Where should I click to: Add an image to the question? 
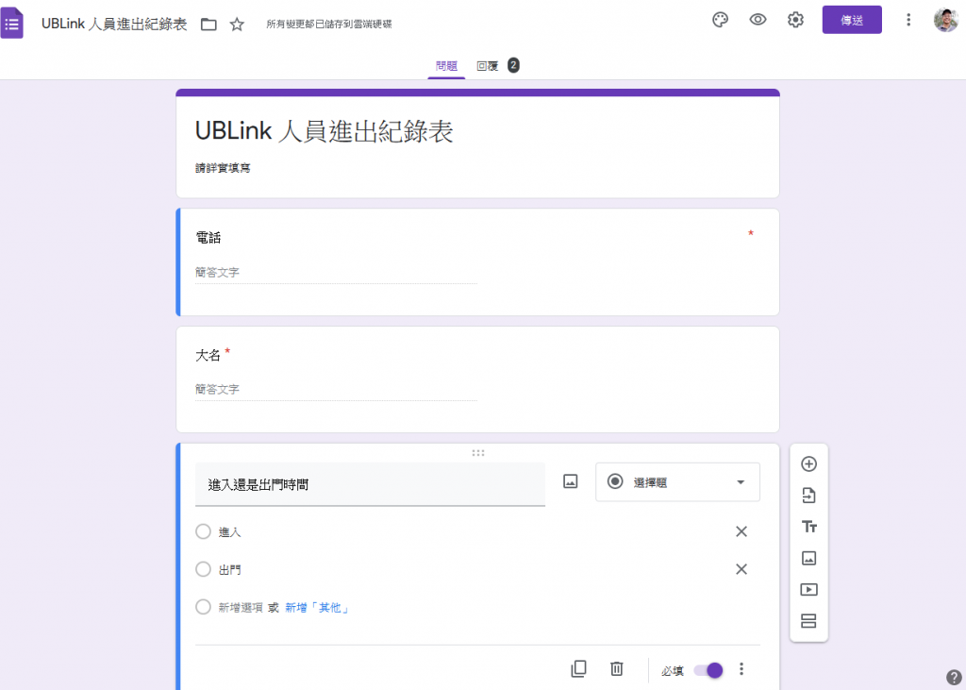click(x=571, y=481)
